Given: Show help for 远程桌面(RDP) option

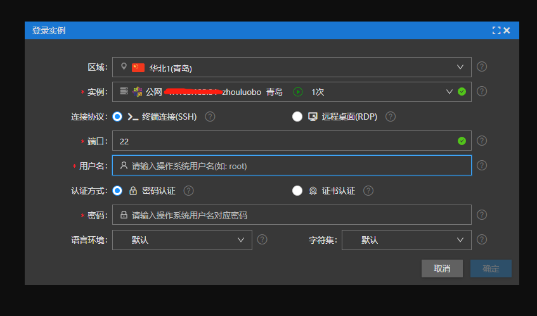Looking at the screenshot, I should coord(391,117).
